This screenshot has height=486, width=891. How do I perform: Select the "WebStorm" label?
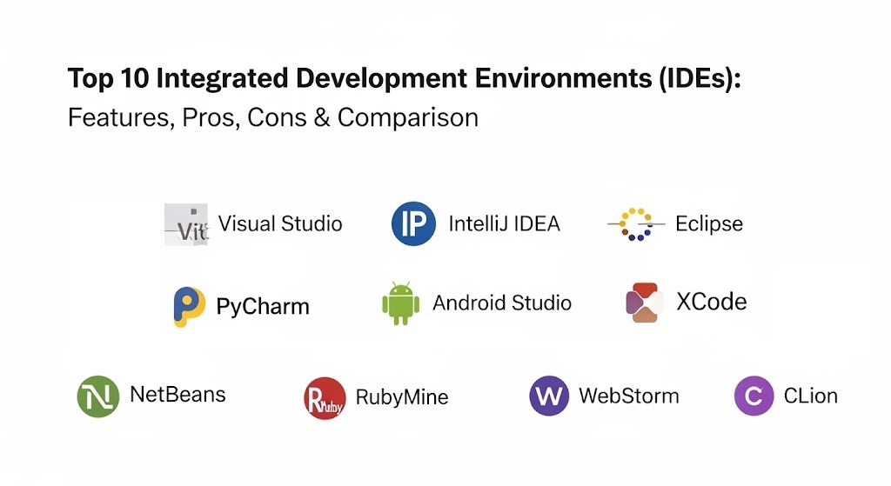(629, 396)
